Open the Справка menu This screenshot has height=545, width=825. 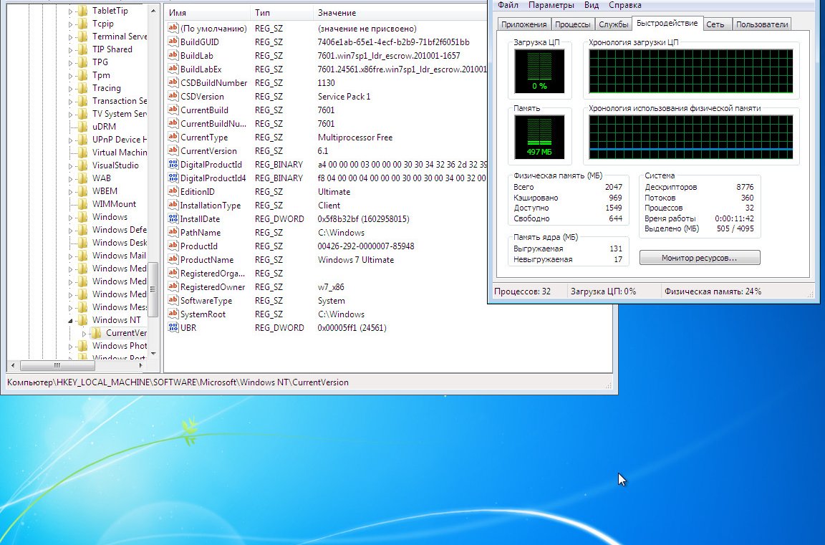(x=625, y=5)
